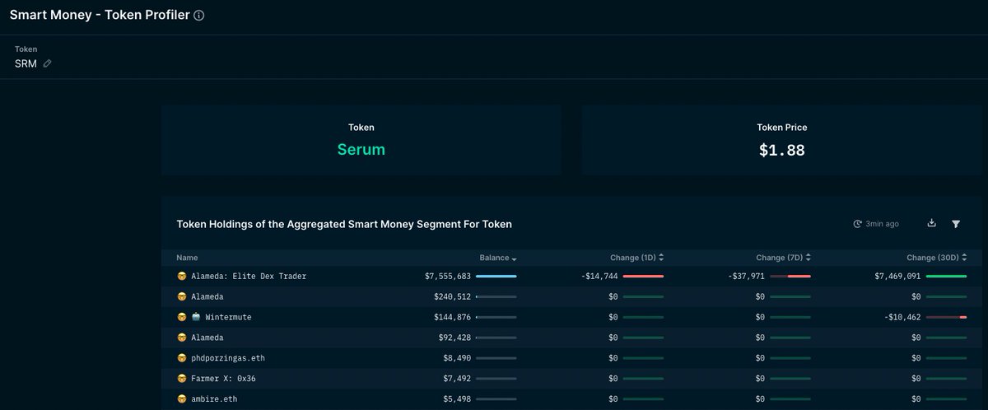This screenshot has width=988, height=410.
Task: Edit the SRM token with pencil icon
Action: tap(47, 63)
